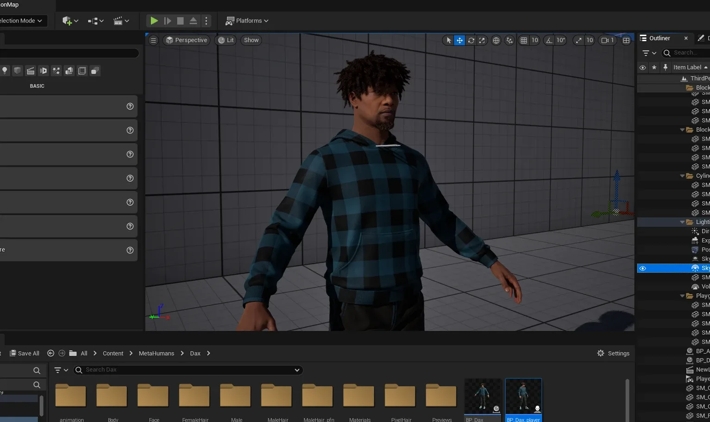Click the viewport layout grid icon

[626, 40]
